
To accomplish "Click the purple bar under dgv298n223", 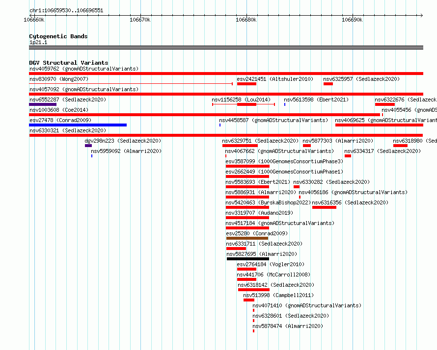I will 88,146.
